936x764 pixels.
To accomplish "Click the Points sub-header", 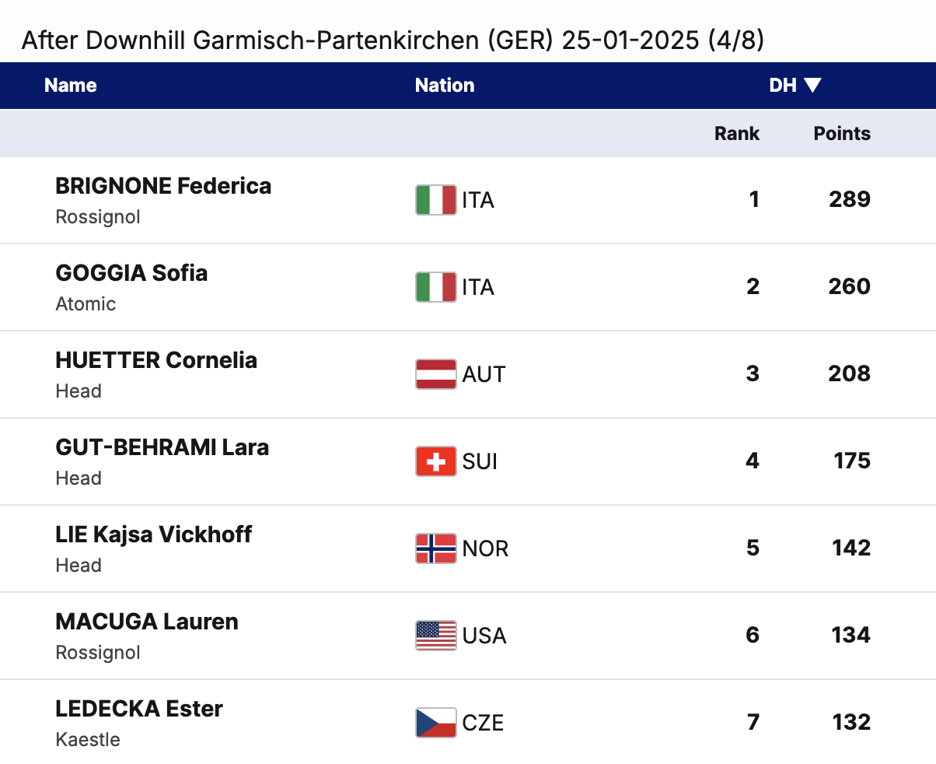I will point(842,134).
